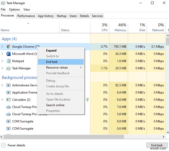Click the Task Manager title bar icon
This screenshot has height=151, width=169.
(3, 3)
